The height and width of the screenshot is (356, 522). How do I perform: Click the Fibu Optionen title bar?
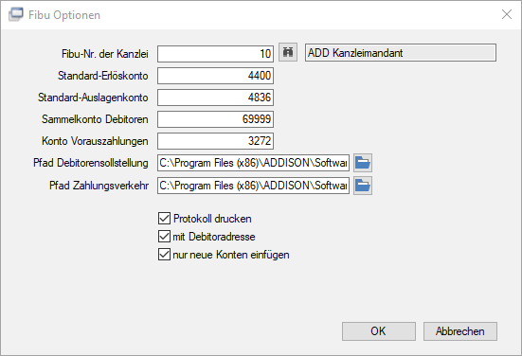261,14
